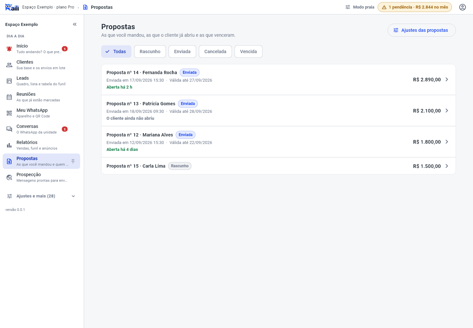Open the user account avatar icon
The image size is (473, 328).
point(462,7)
